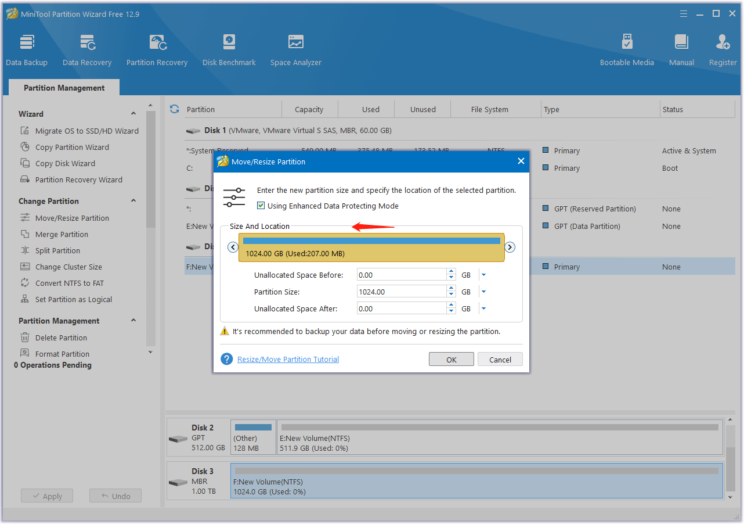Click the Delete Partition icon
744x524 pixels.
click(x=25, y=338)
